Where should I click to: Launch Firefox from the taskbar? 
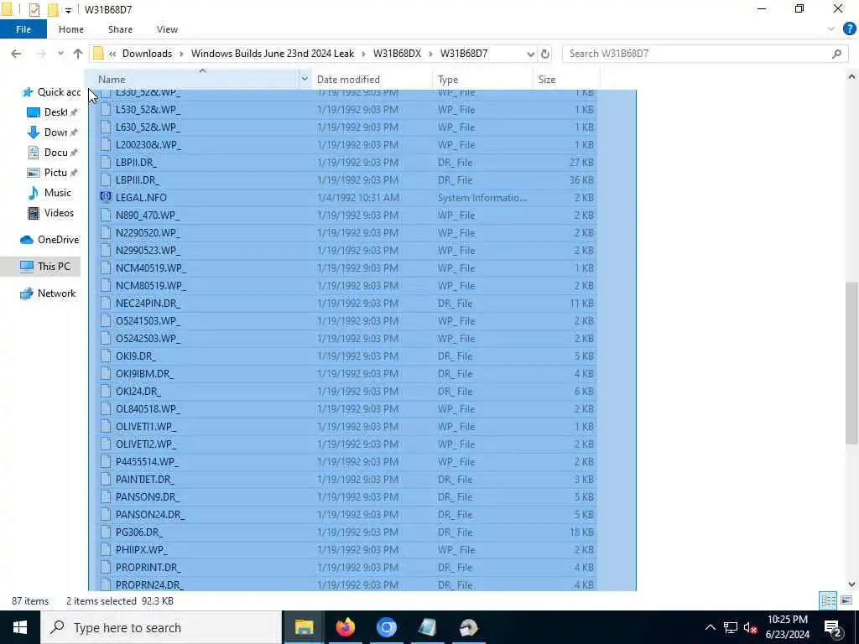click(345, 627)
